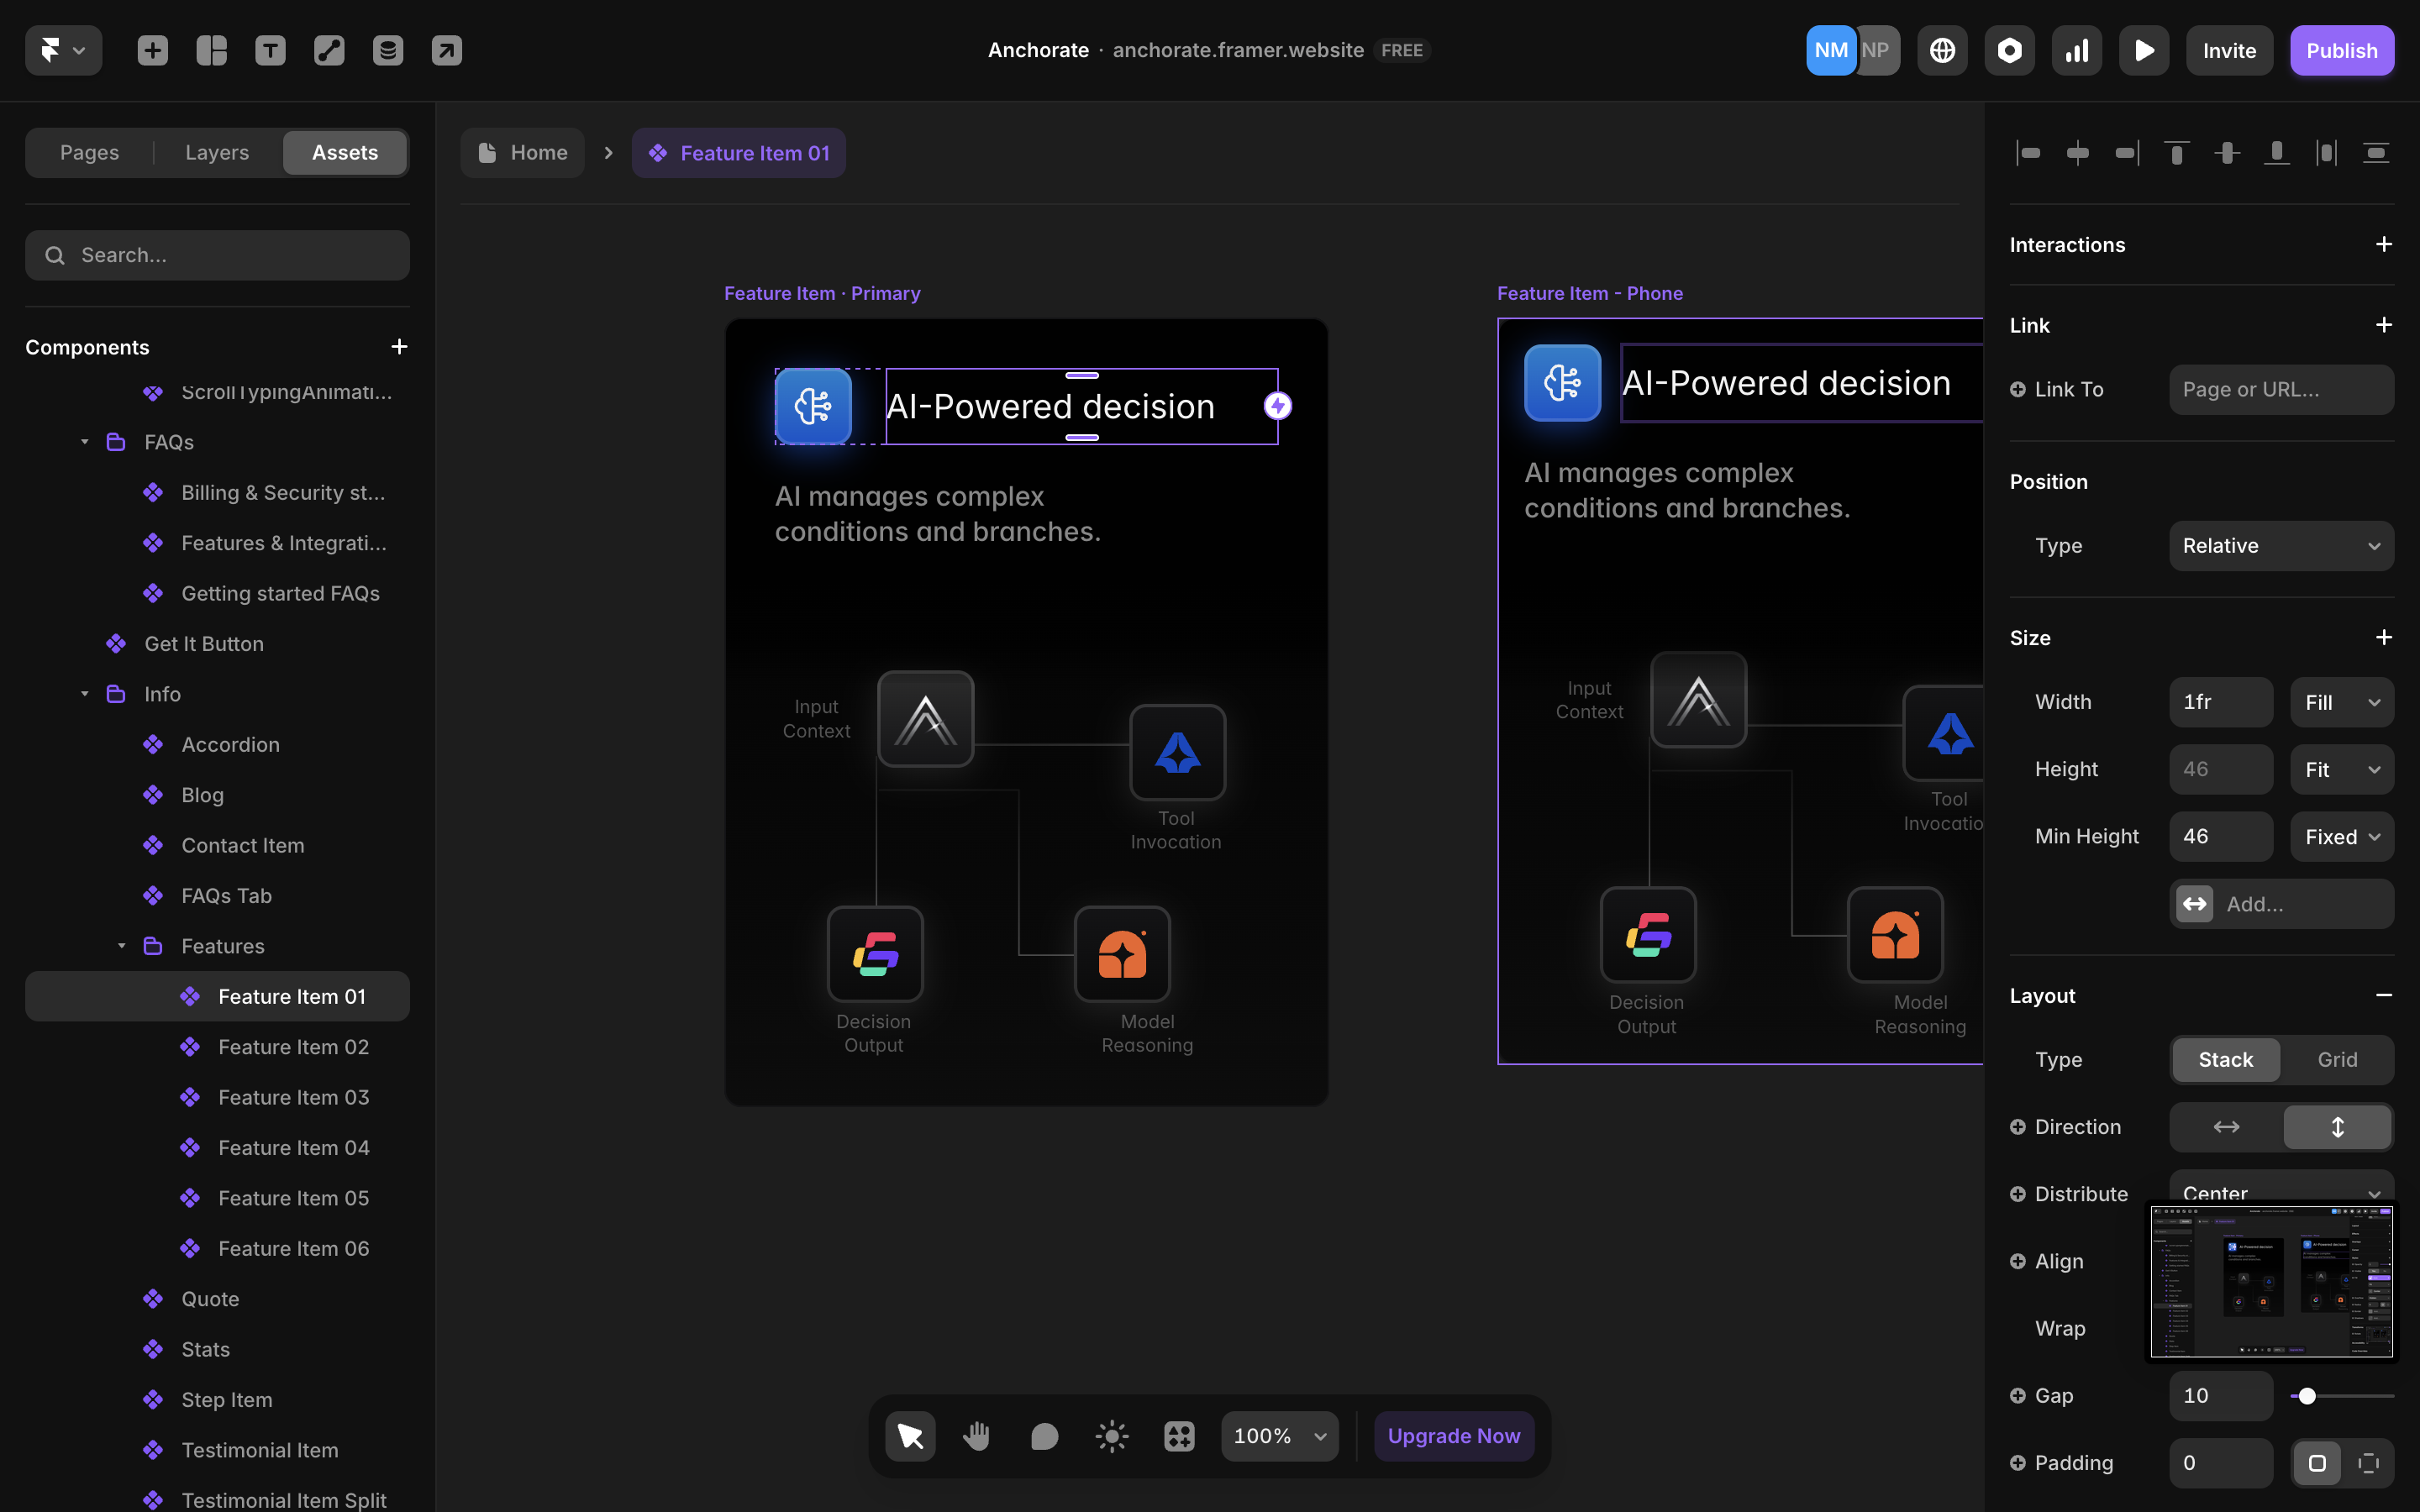Viewport: 2420px width, 1512px height.
Task: Switch to the Layers tab
Action: (x=217, y=152)
